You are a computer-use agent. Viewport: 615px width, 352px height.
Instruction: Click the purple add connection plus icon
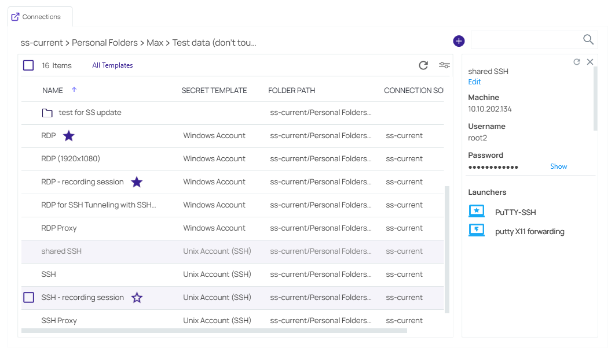pyautogui.click(x=459, y=41)
